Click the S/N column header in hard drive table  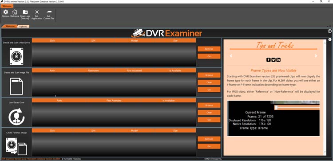tap(93, 40)
